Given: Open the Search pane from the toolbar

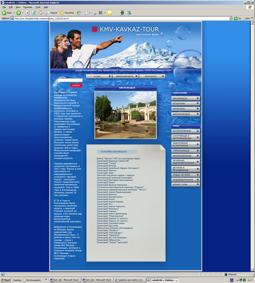Looking at the screenshot, I should [x=51, y=13].
